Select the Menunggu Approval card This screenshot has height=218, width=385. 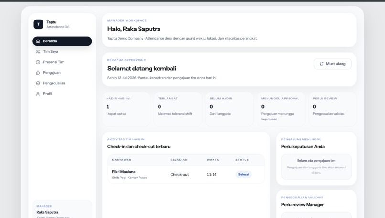281,109
